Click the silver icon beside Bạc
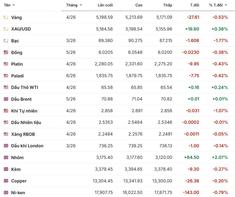 click(x=6, y=41)
